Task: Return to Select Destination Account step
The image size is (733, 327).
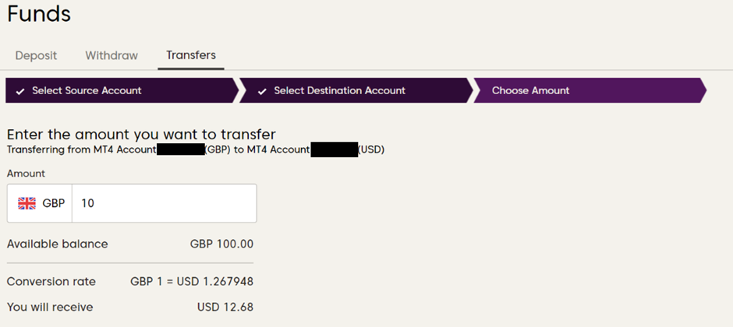Action: tap(339, 90)
